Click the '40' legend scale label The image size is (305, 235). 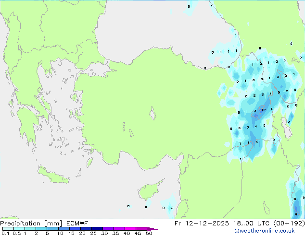click(x=127, y=233)
